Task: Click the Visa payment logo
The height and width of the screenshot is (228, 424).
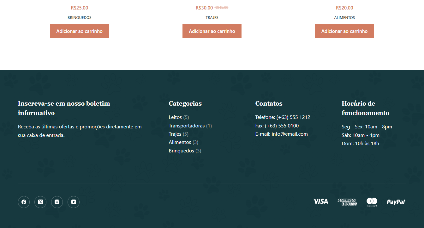Action: pos(320,201)
